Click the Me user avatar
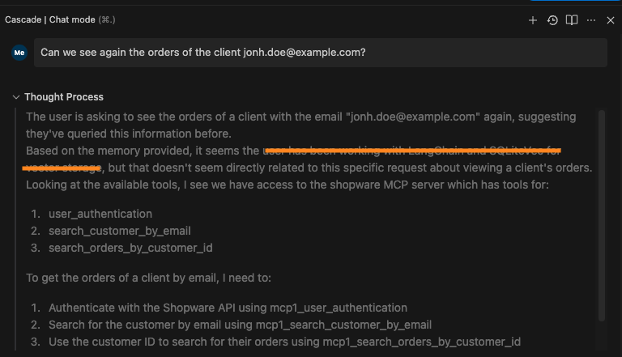 point(19,53)
